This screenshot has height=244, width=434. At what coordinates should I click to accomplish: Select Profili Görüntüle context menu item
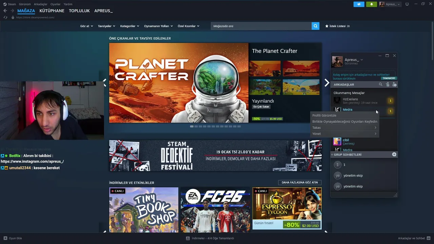tap(344, 116)
